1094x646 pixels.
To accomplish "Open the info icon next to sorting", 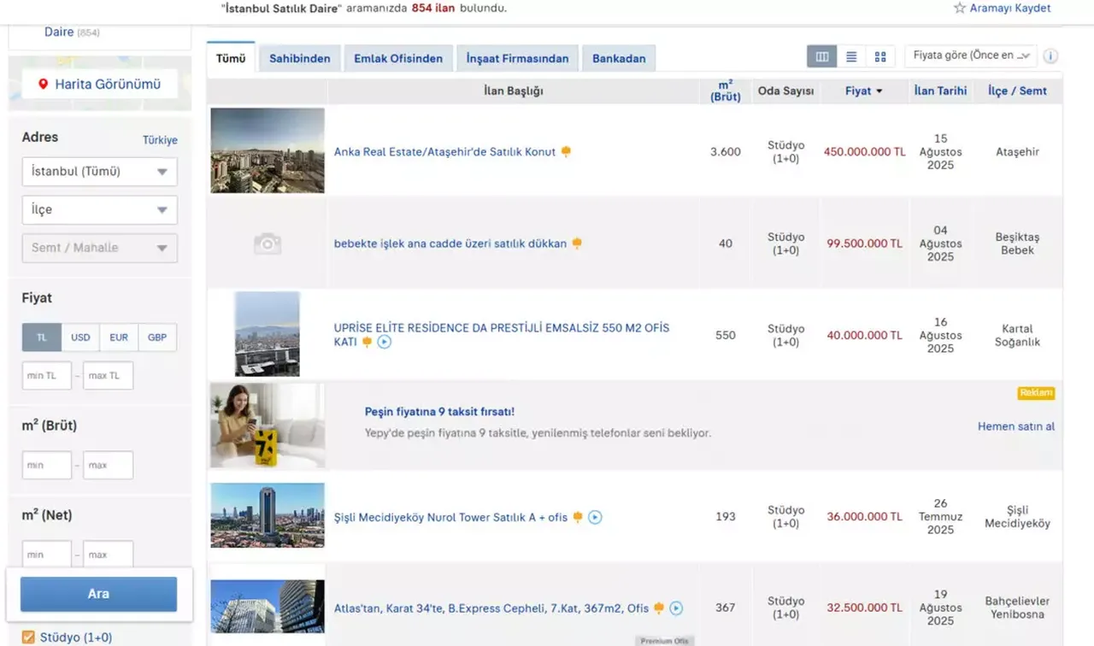I will coord(1050,56).
